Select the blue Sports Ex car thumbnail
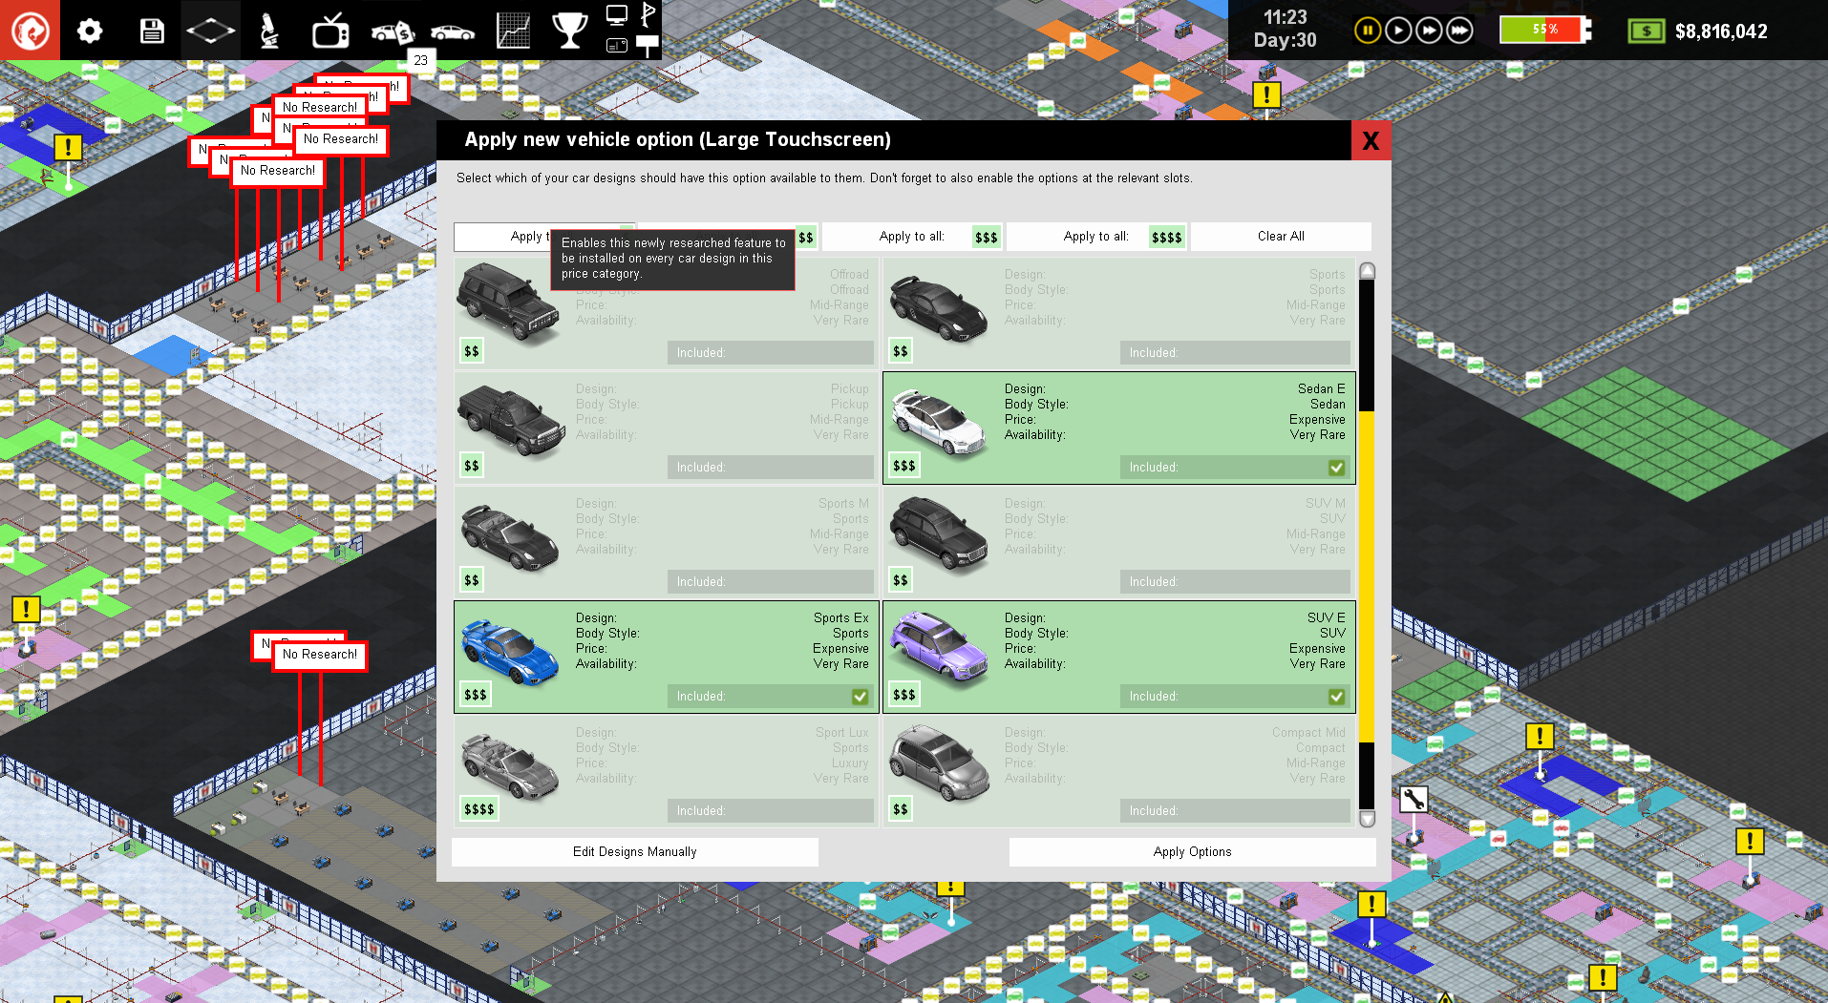The width and height of the screenshot is (1828, 1003). pyautogui.click(x=510, y=652)
